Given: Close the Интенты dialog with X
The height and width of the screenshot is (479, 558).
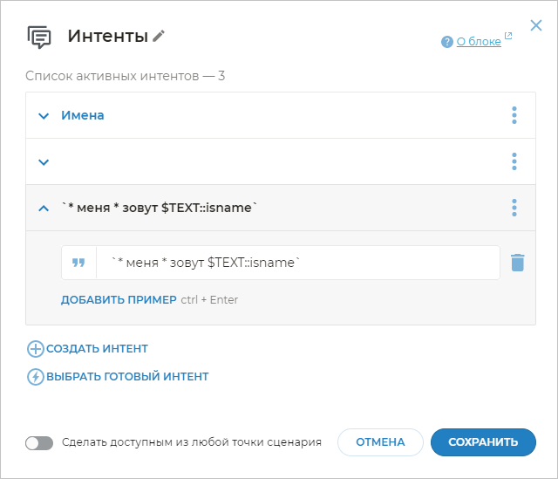Looking at the screenshot, I should click(536, 26).
